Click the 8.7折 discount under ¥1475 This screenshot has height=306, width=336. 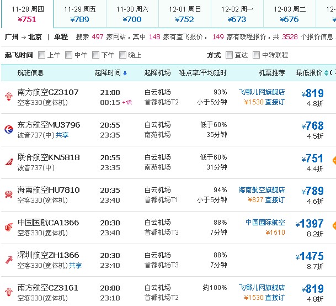(x=315, y=267)
